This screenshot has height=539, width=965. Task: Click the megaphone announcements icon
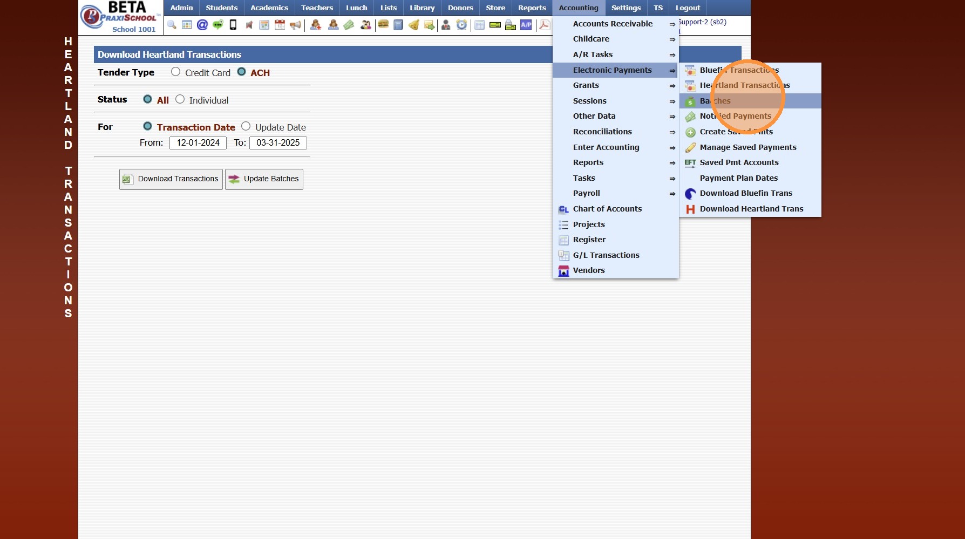[x=295, y=25]
